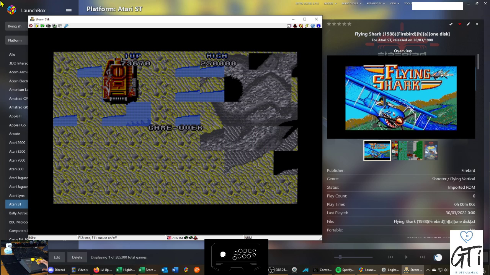This screenshot has height=275, width=490.
Task: Toggle the LaunchBox hamburger side menu
Action: tap(69, 11)
